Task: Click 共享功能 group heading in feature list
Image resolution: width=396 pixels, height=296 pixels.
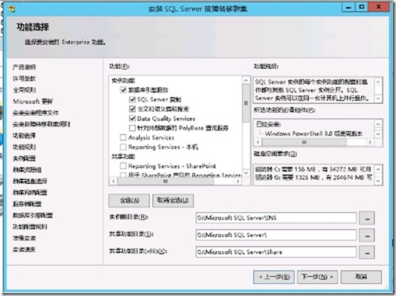Action: pos(123,157)
